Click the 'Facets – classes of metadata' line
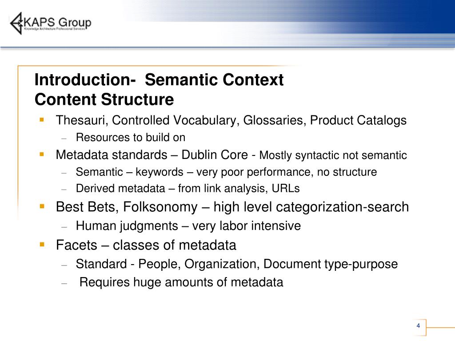455x341 pixels. 146,245
